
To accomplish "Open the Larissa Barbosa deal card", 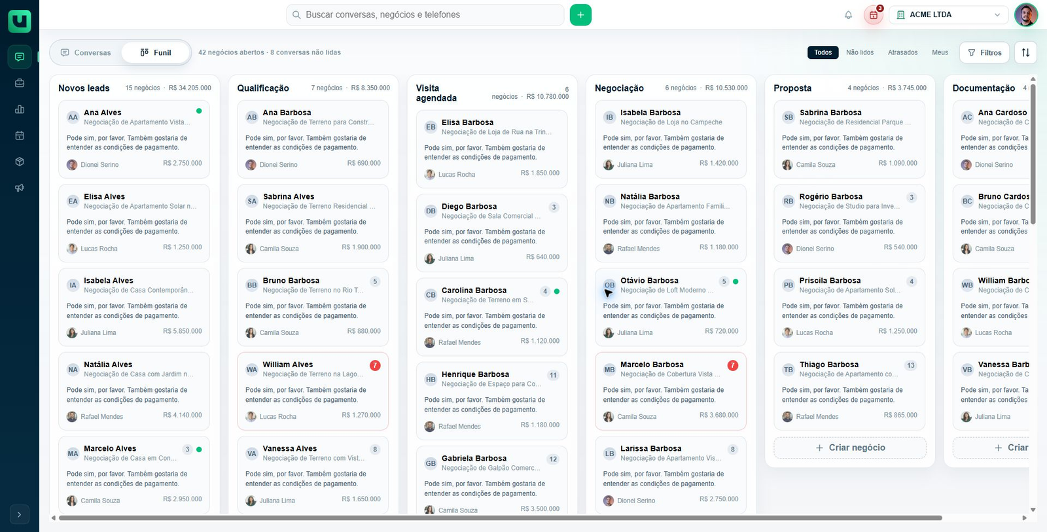I will tap(671, 475).
